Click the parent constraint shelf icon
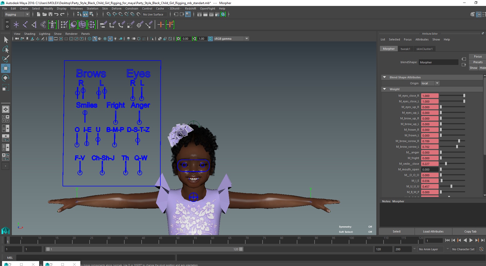Image resolution: width=486 pixels, height=266 pixels. point(103,25)
